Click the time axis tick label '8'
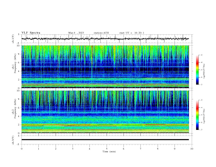Viewport: 216px width, 167px height. click(x=158, y=149)
